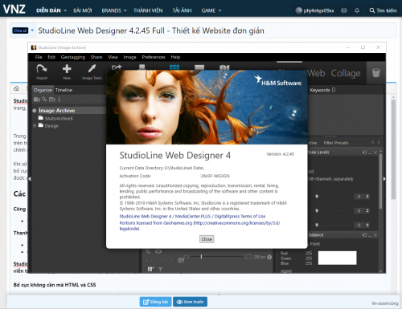Collapse the left panel arrow handle
This screenshot has width=402, height=309.
coord(30,179)
